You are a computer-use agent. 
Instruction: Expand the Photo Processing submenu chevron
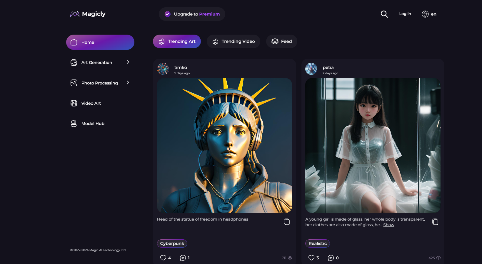[128, 82]
